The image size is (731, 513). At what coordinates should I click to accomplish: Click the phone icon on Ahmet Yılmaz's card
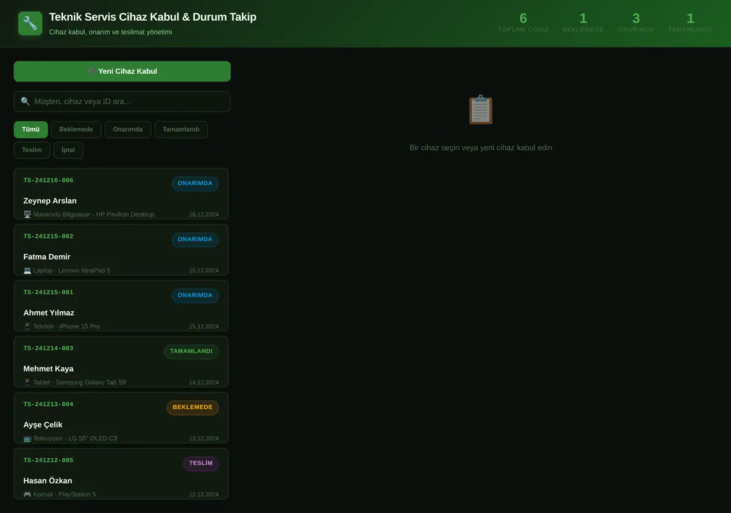[27, 327]
